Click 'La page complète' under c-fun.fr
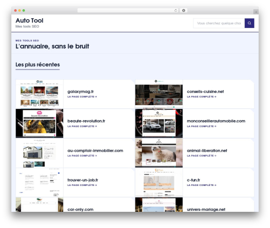This screenshot has width=270, height=228. [x=201, y=185]
